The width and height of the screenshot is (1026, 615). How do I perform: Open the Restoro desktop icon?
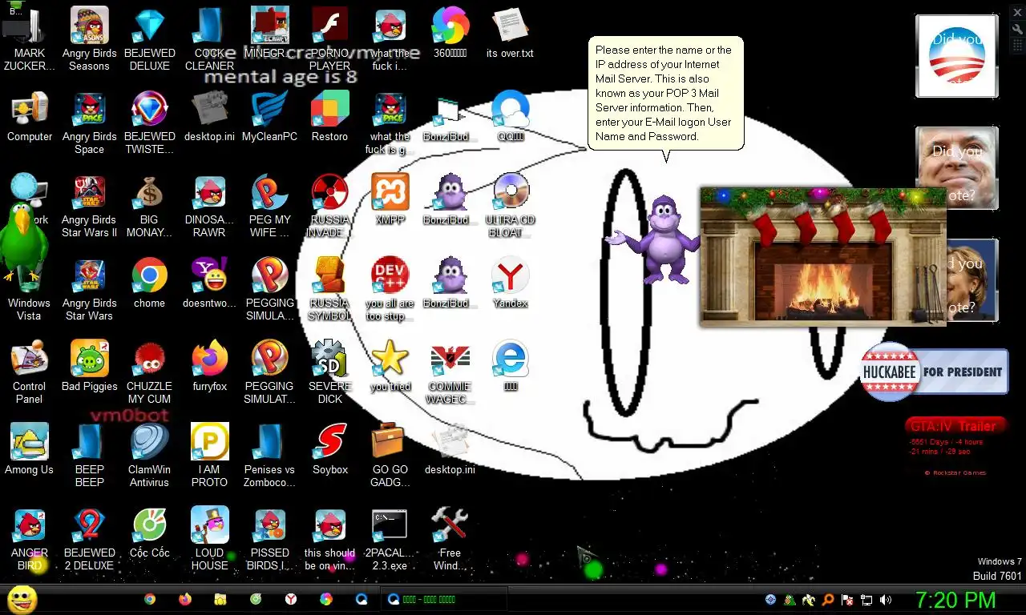click(x=330, y=116)
